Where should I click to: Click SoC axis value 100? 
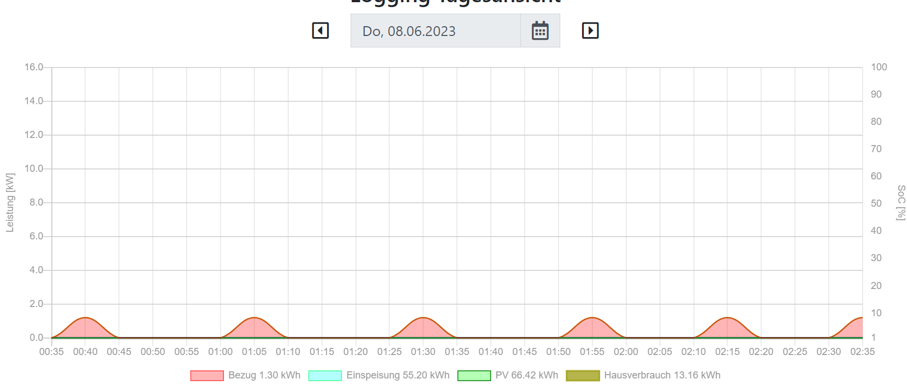(879, 67)
